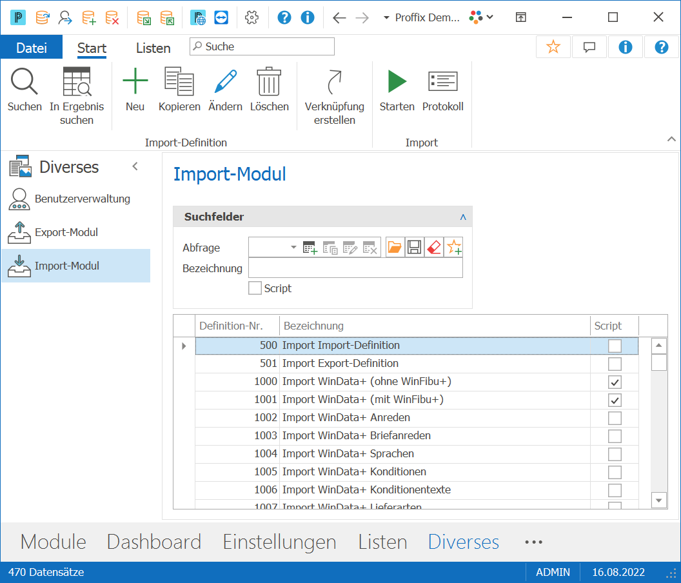Click the save floppy icon in Suchfelder
The height and width of the screenshot is (583, 681).
[414, 247]
